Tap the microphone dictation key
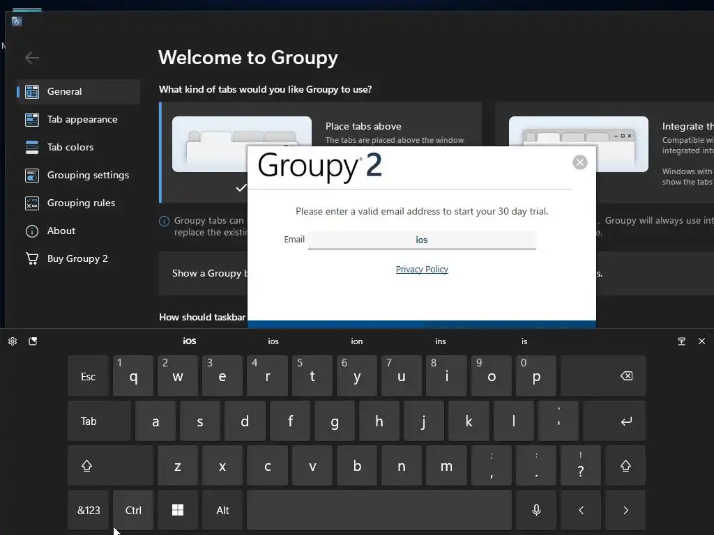 point(536,511)
